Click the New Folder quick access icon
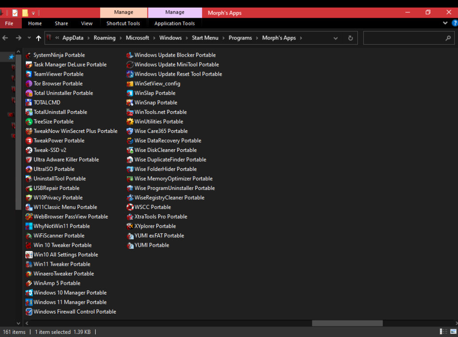This screenshot has height=337, width=458. (x=25, y=13)
